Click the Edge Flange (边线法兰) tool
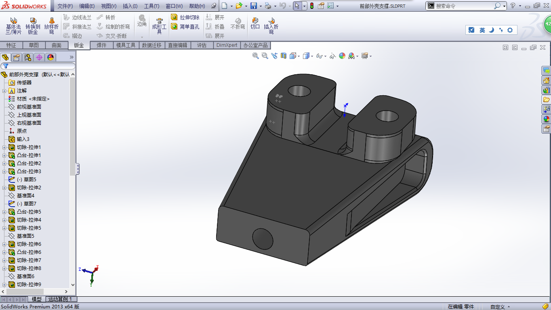Image resolution: width=551 pixels, height=310 pixels. pyautogui.click(x=77, y=17)
